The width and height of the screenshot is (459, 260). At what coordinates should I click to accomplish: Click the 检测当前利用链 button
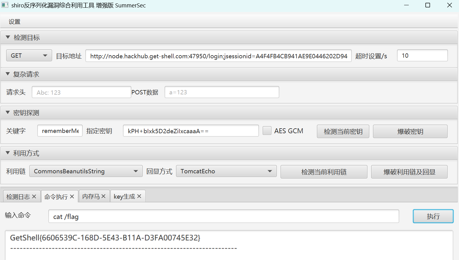[x=324, y=172]
